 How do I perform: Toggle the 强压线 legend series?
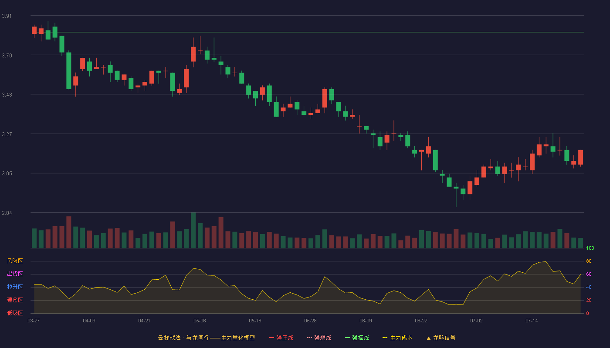[281, 338]
